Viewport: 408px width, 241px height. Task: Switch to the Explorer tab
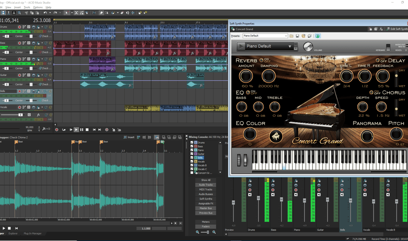[x=13, y=234]
